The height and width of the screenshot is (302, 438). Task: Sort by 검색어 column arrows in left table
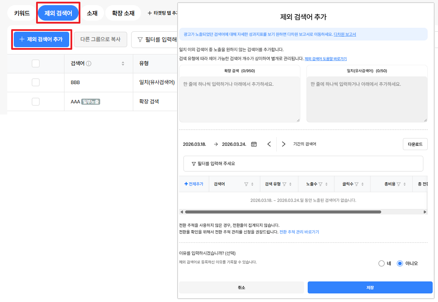(x=123, y=63)
